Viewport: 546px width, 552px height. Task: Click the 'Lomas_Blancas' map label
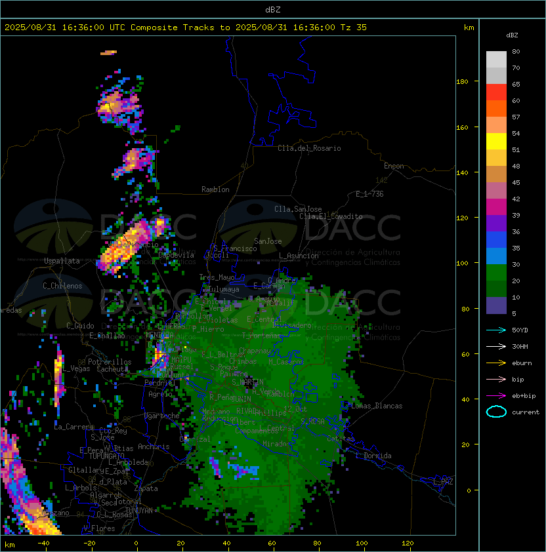(377, 406)
